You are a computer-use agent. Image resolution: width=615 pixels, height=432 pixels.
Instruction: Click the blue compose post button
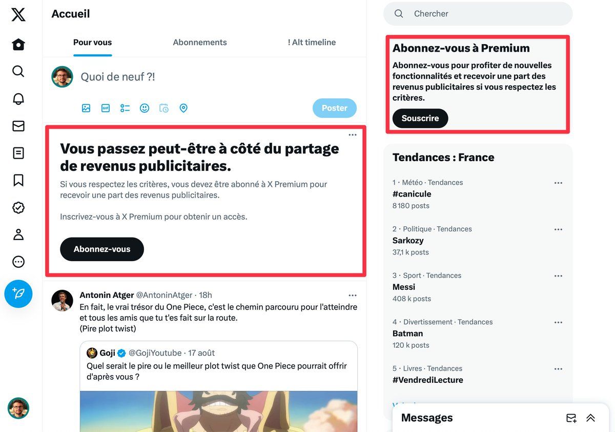click(18, 294)
